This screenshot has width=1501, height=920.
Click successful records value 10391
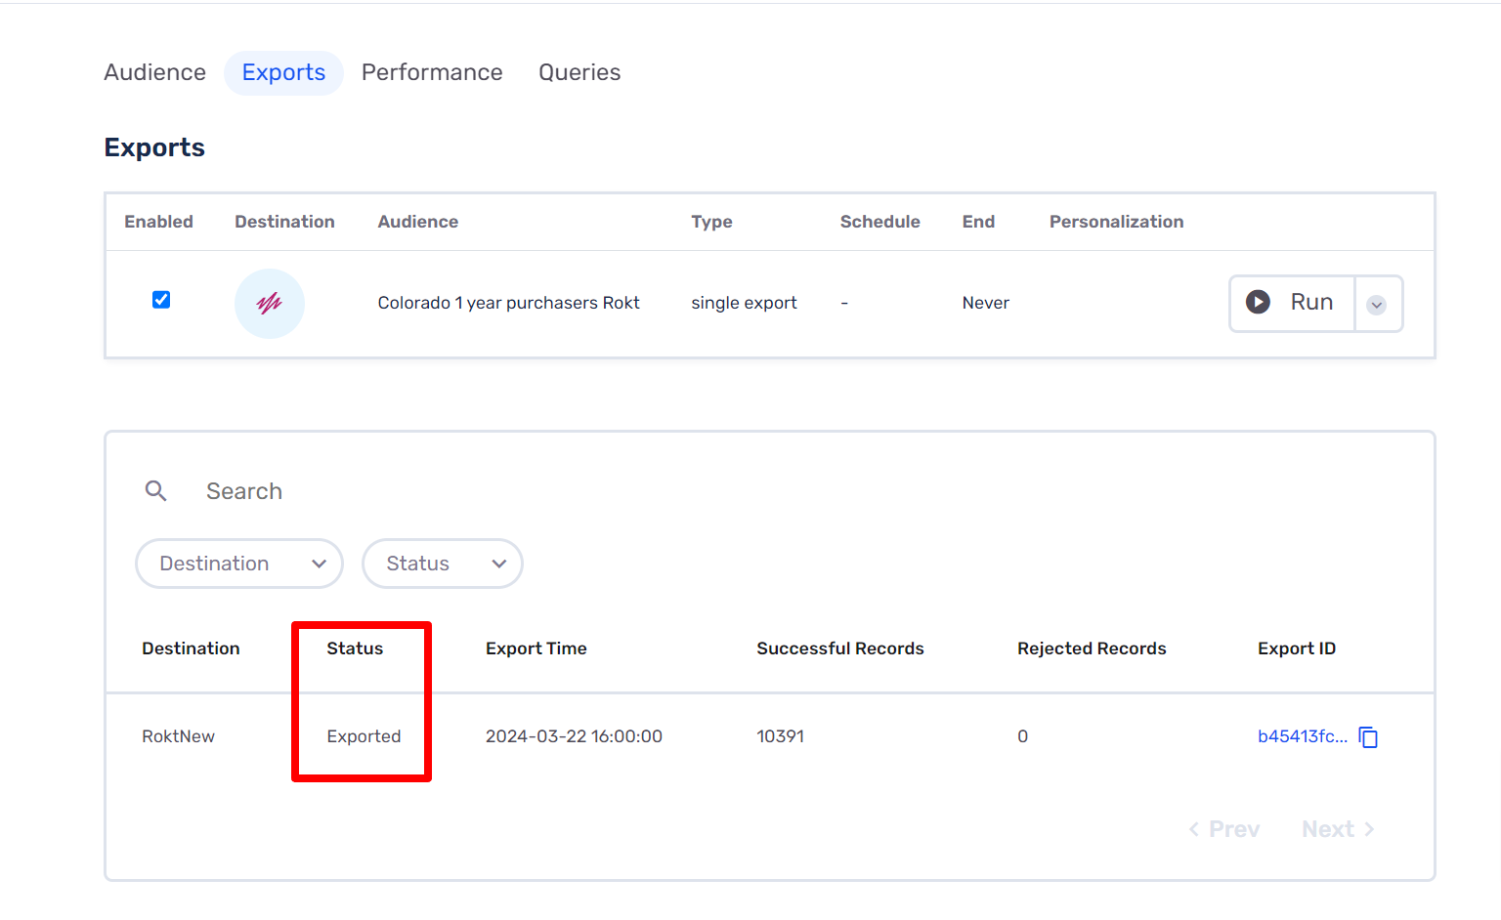[x=780, y=736]
